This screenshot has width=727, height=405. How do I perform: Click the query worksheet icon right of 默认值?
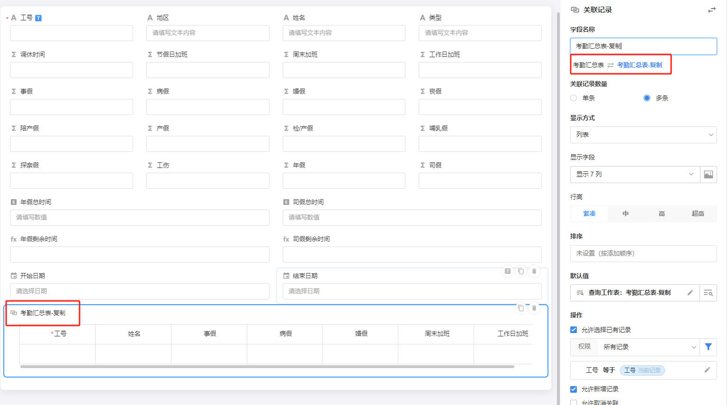[708, 293]
